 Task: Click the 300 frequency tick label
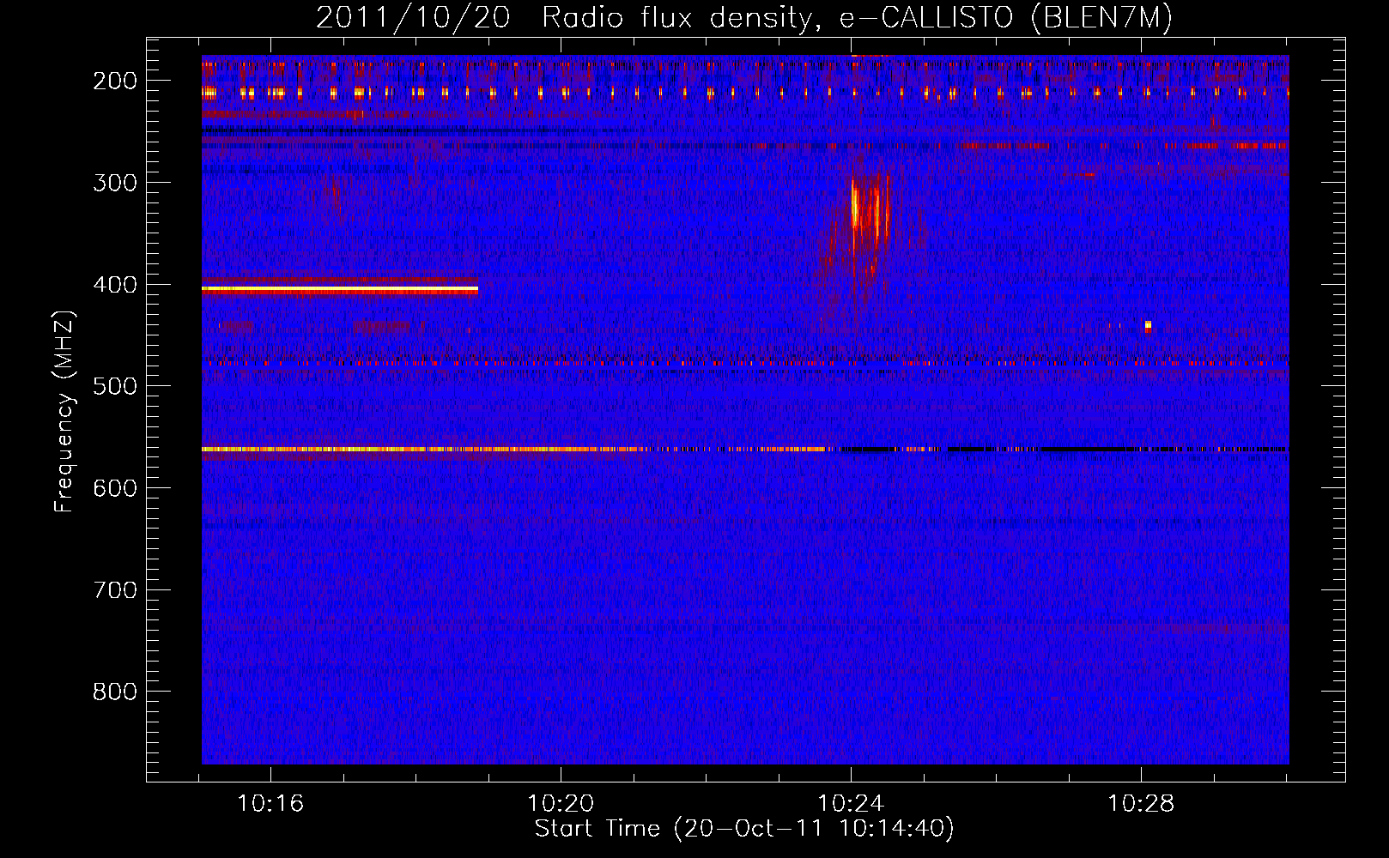pyautogui.click(x=114, y=183)
